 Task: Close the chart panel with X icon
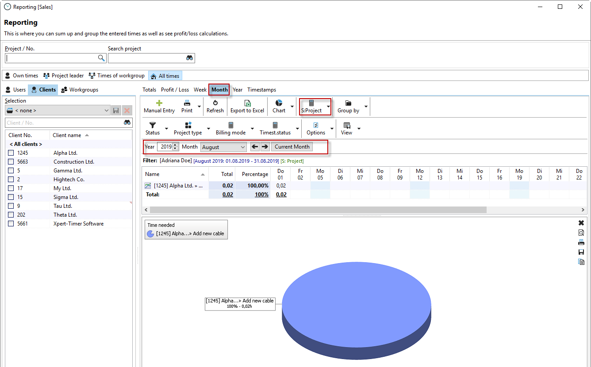click(x=581, y=223)
